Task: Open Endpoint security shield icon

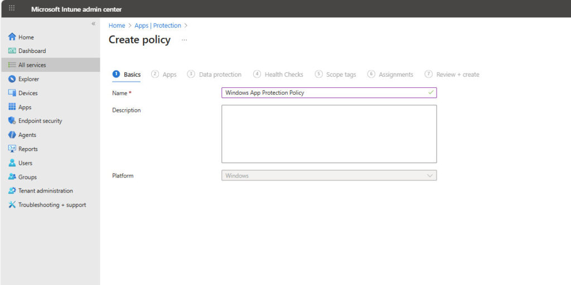Action: pyautogui.click(x=12, y=121)
